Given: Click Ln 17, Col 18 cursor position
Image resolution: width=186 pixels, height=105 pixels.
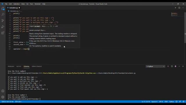Looking at the screenshot, I should tap(146, 102).
